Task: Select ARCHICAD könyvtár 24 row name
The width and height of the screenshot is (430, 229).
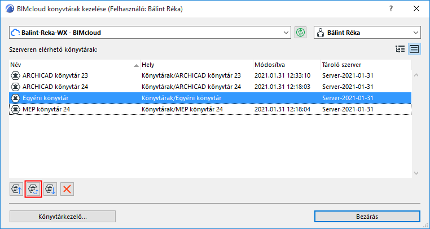Action: pyautogui.click(x=55, y=87)
